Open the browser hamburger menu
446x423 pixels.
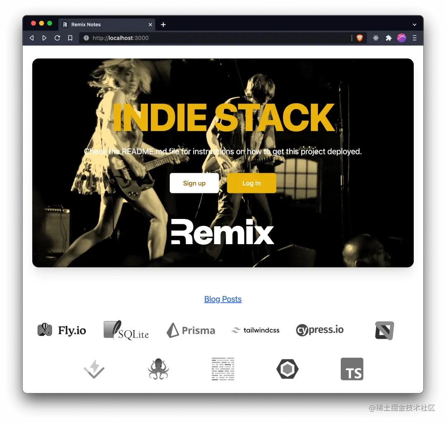[415, 38]
